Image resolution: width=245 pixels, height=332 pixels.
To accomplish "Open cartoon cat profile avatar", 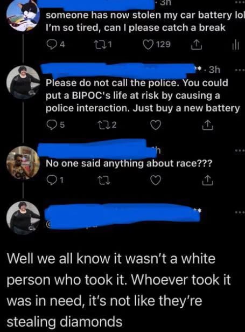I will pos(23,15).
